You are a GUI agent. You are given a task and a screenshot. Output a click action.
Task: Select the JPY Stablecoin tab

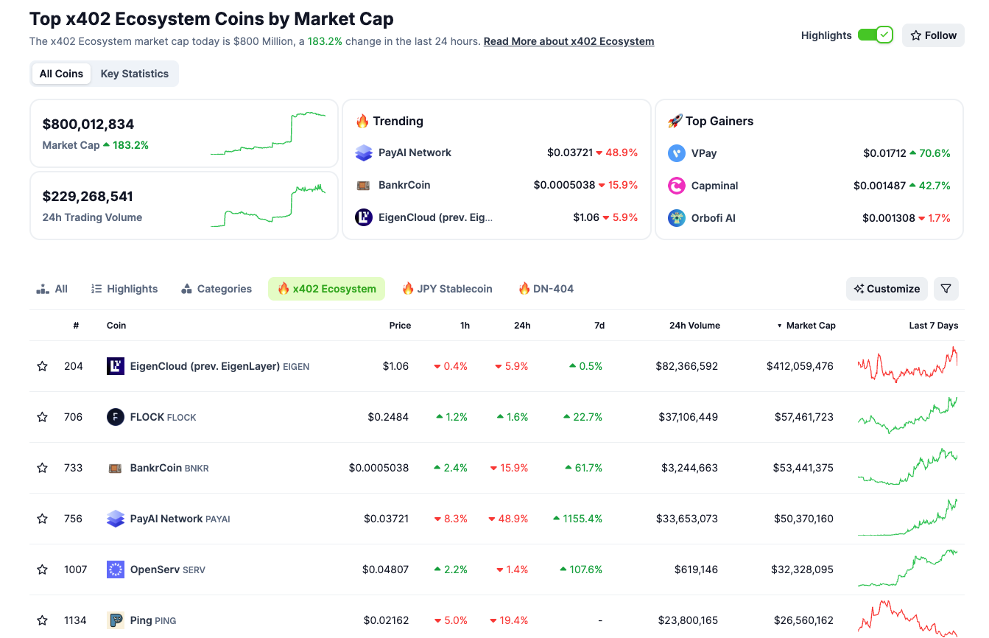point(447,289)
